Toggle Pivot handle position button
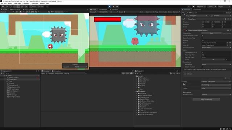 pyautogui.click(x=33, y=6)
